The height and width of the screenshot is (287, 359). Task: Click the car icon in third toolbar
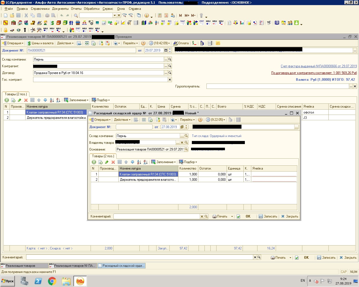[x=12, y=30]
